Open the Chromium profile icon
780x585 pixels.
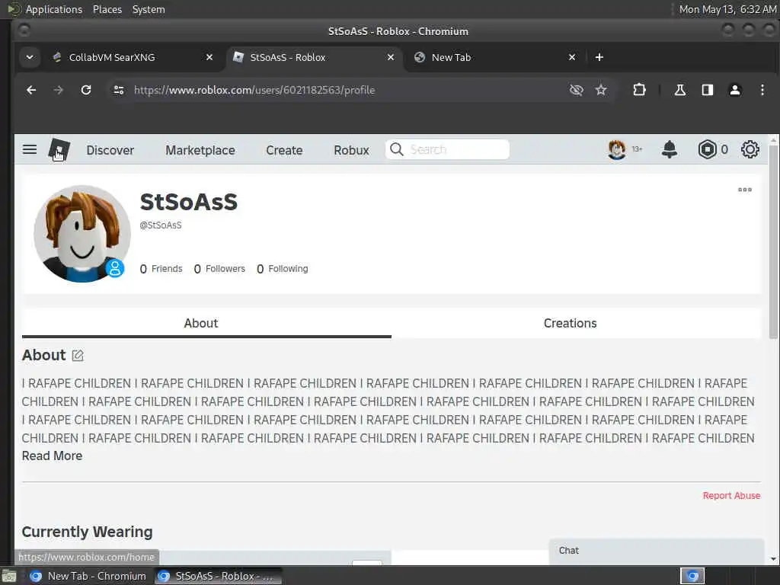734,90
